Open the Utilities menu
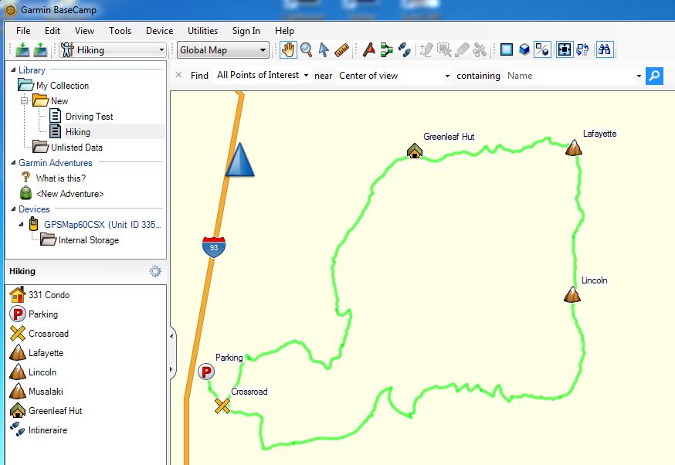This screenshot has width=675, height=465. pos(203,31)
